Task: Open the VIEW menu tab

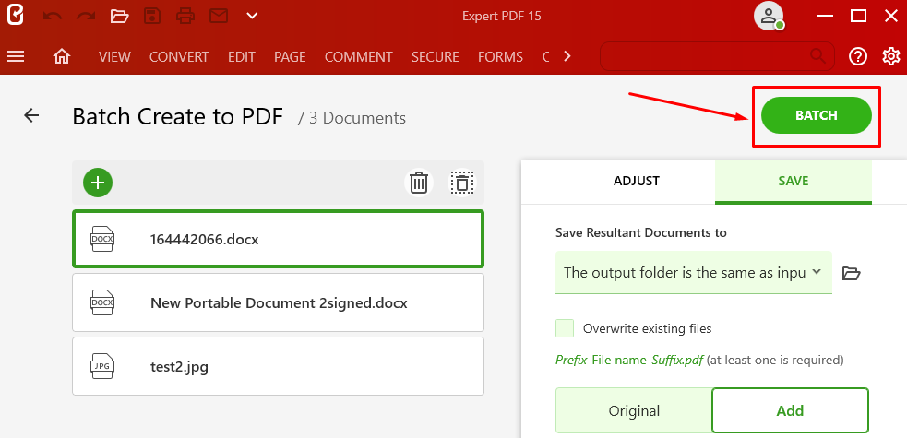Action: point(114,56)
